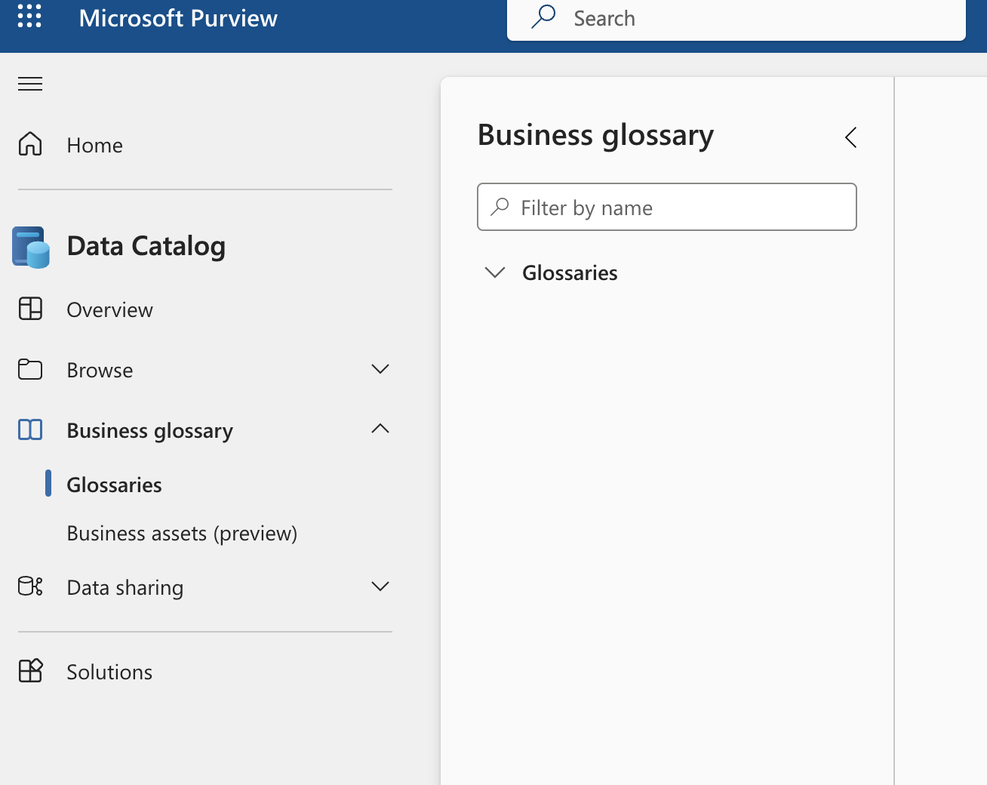Open the app launcher waffle icon
The width and height of the screenshot is (987, 785).
coord(29,16)
